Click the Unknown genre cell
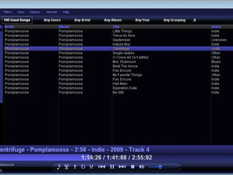Viewport: 233px width, 175px height. point(219,40)
